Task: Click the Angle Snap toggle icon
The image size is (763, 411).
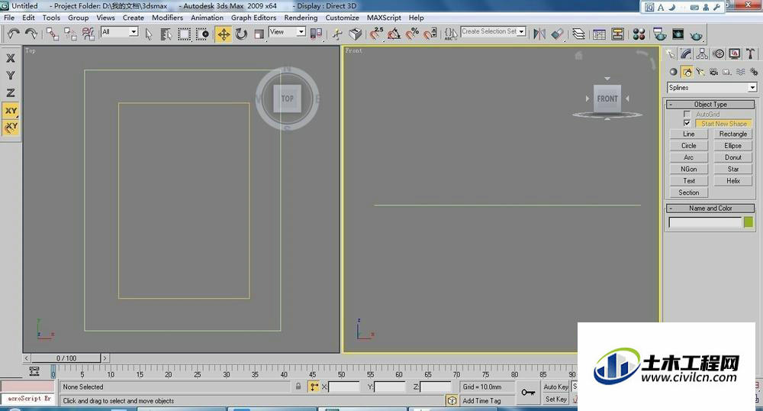Action: [394, 34]
